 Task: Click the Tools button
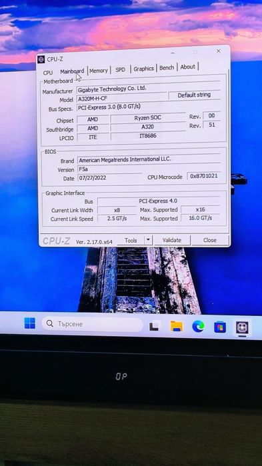[x=131, y=241]
